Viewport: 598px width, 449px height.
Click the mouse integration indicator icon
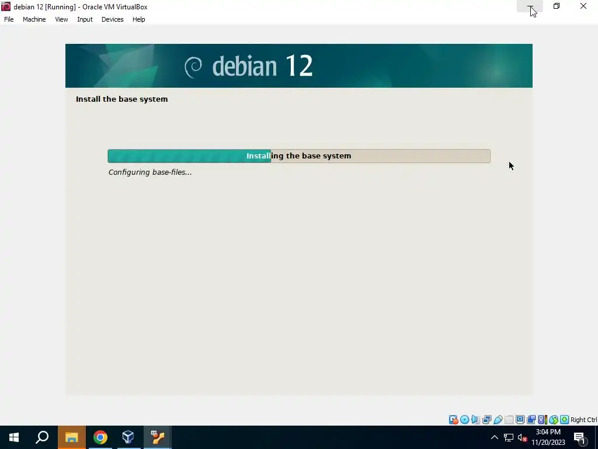(554, 420)
